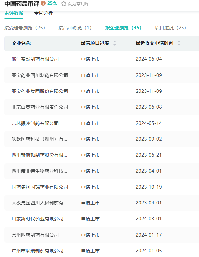Screen dimensions: 199x257
Task: Click date 2023-06-08 cell
Action: [149, 107]
